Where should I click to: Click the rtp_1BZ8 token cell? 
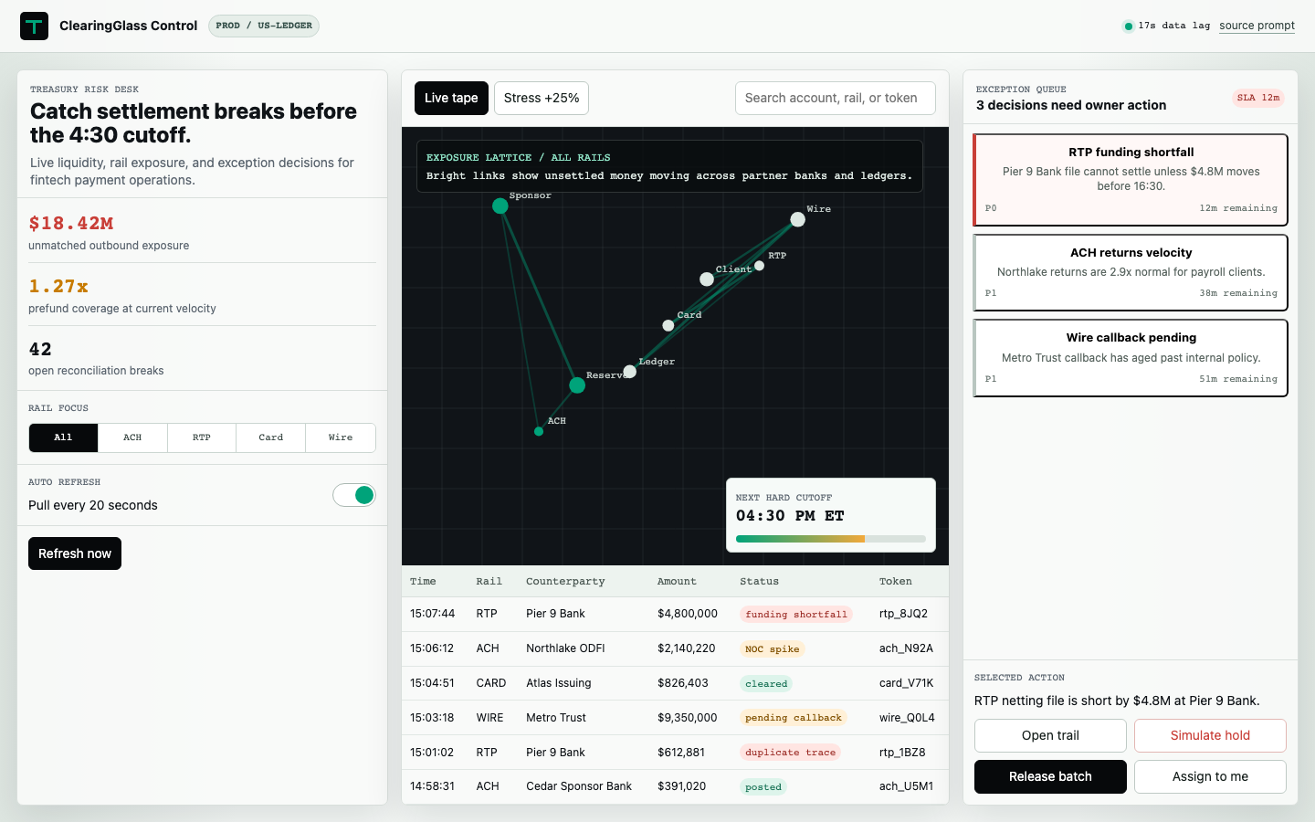click(x=902, y=753)
